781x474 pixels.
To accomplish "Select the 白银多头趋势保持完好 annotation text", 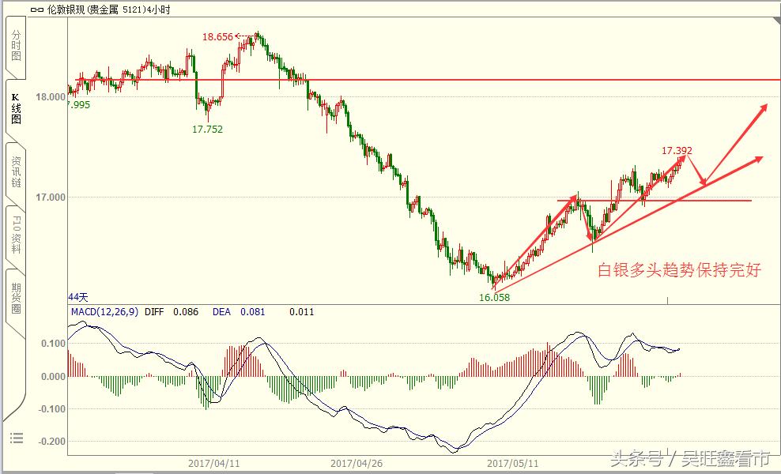I will (679, 270).
